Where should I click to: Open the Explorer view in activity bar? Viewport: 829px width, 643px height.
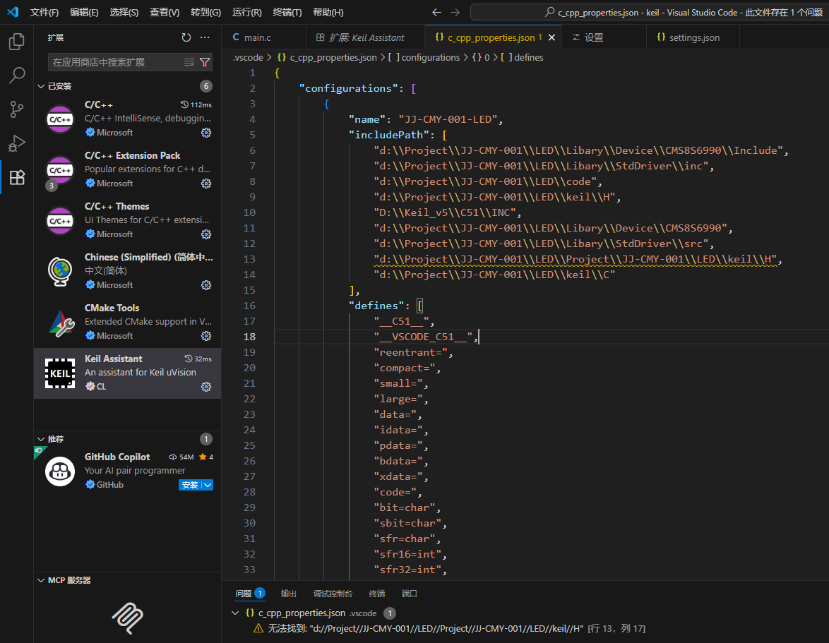[x=16, y=42]
